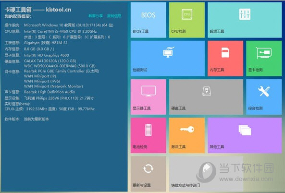The image size is (285, 193).
Task: Open the 激活工具 key icon tile
Action: pyautogui.click(x=187, y=135)
